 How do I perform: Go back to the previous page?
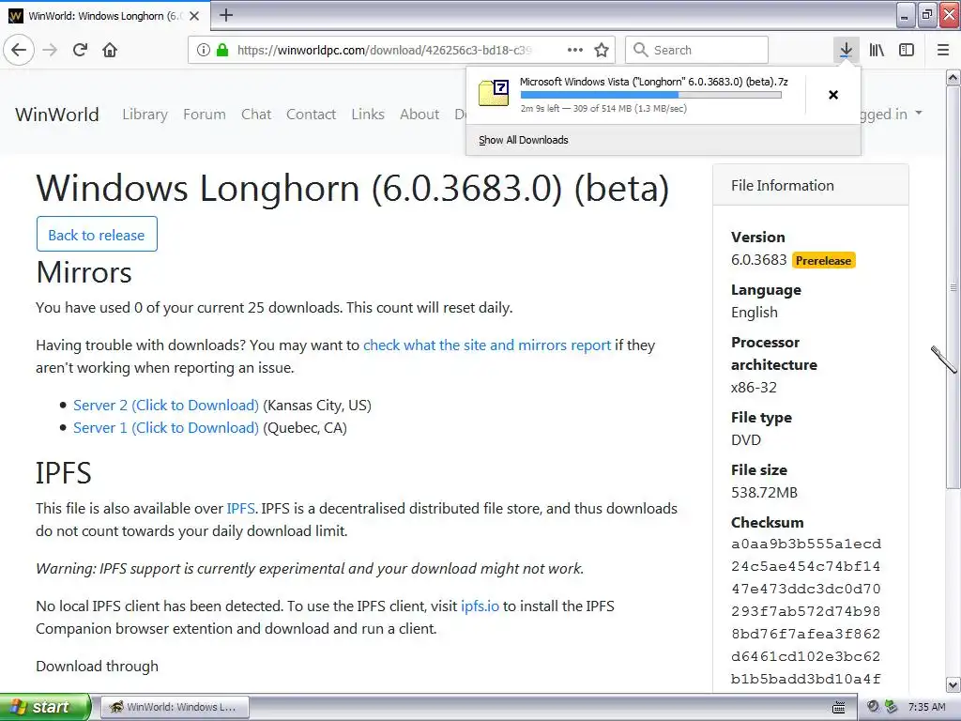click(19, 50)
